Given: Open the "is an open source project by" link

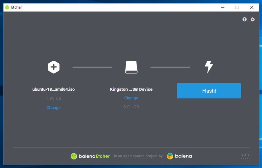Looking at the screenshot, I should [138, 156].
